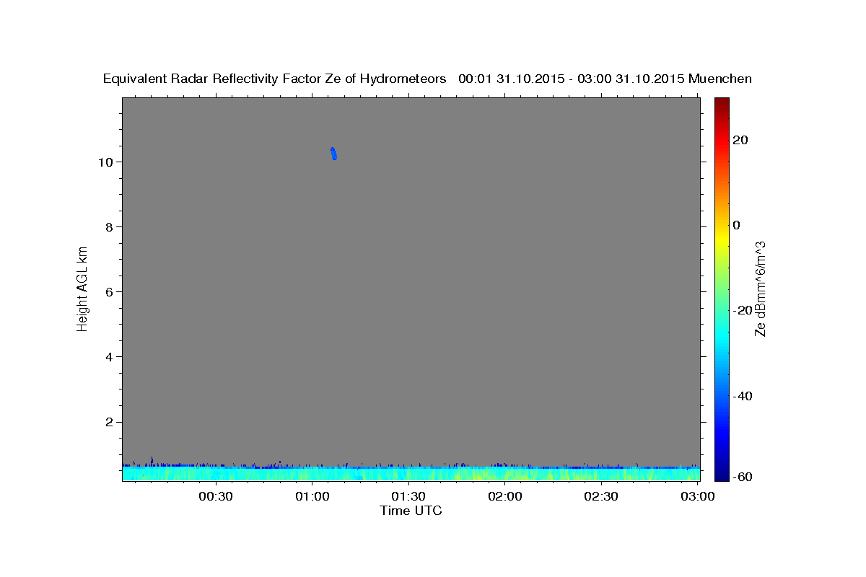
Task: Click the 'Height AGL km' axis label
Action: tap(82, 288)
